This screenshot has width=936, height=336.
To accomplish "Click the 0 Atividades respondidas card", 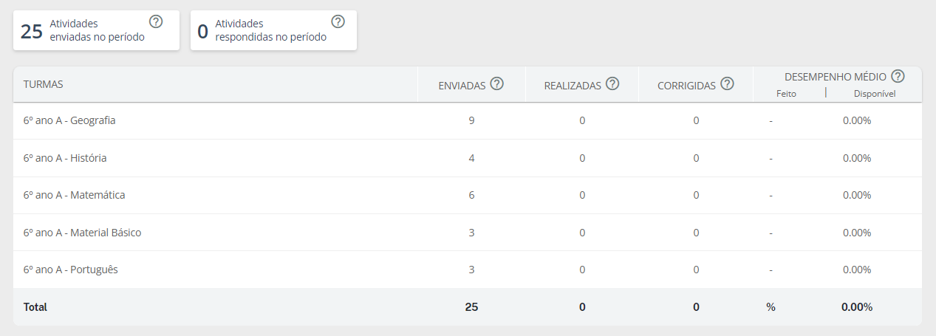I will click(273, 30).
